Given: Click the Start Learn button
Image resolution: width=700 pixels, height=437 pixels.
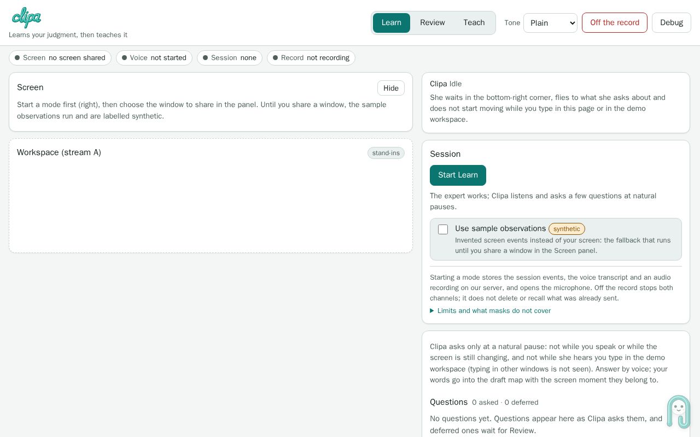Looking at the screenshot, I should coord(458,175).
